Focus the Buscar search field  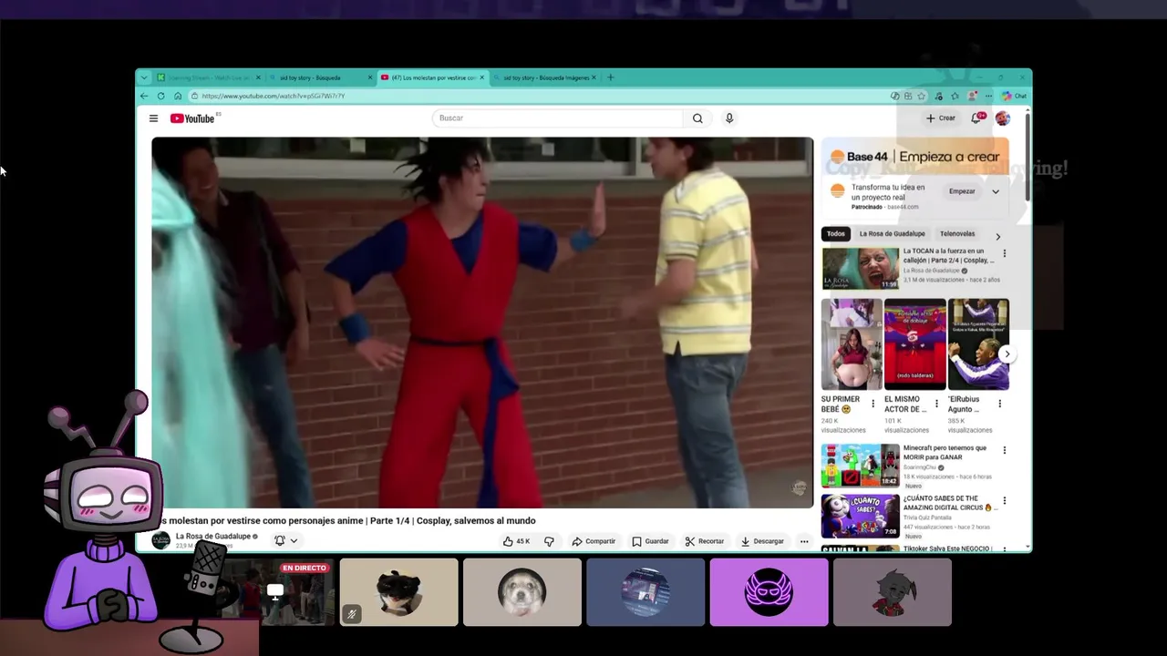[558, 118]
